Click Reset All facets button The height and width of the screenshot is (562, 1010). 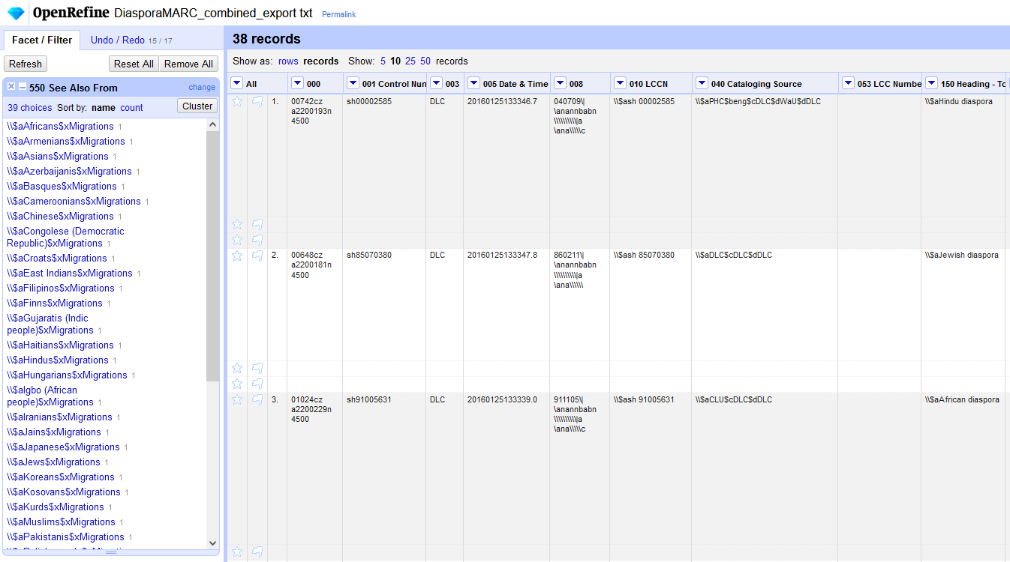pyautogui.click(x=134, y=64)
